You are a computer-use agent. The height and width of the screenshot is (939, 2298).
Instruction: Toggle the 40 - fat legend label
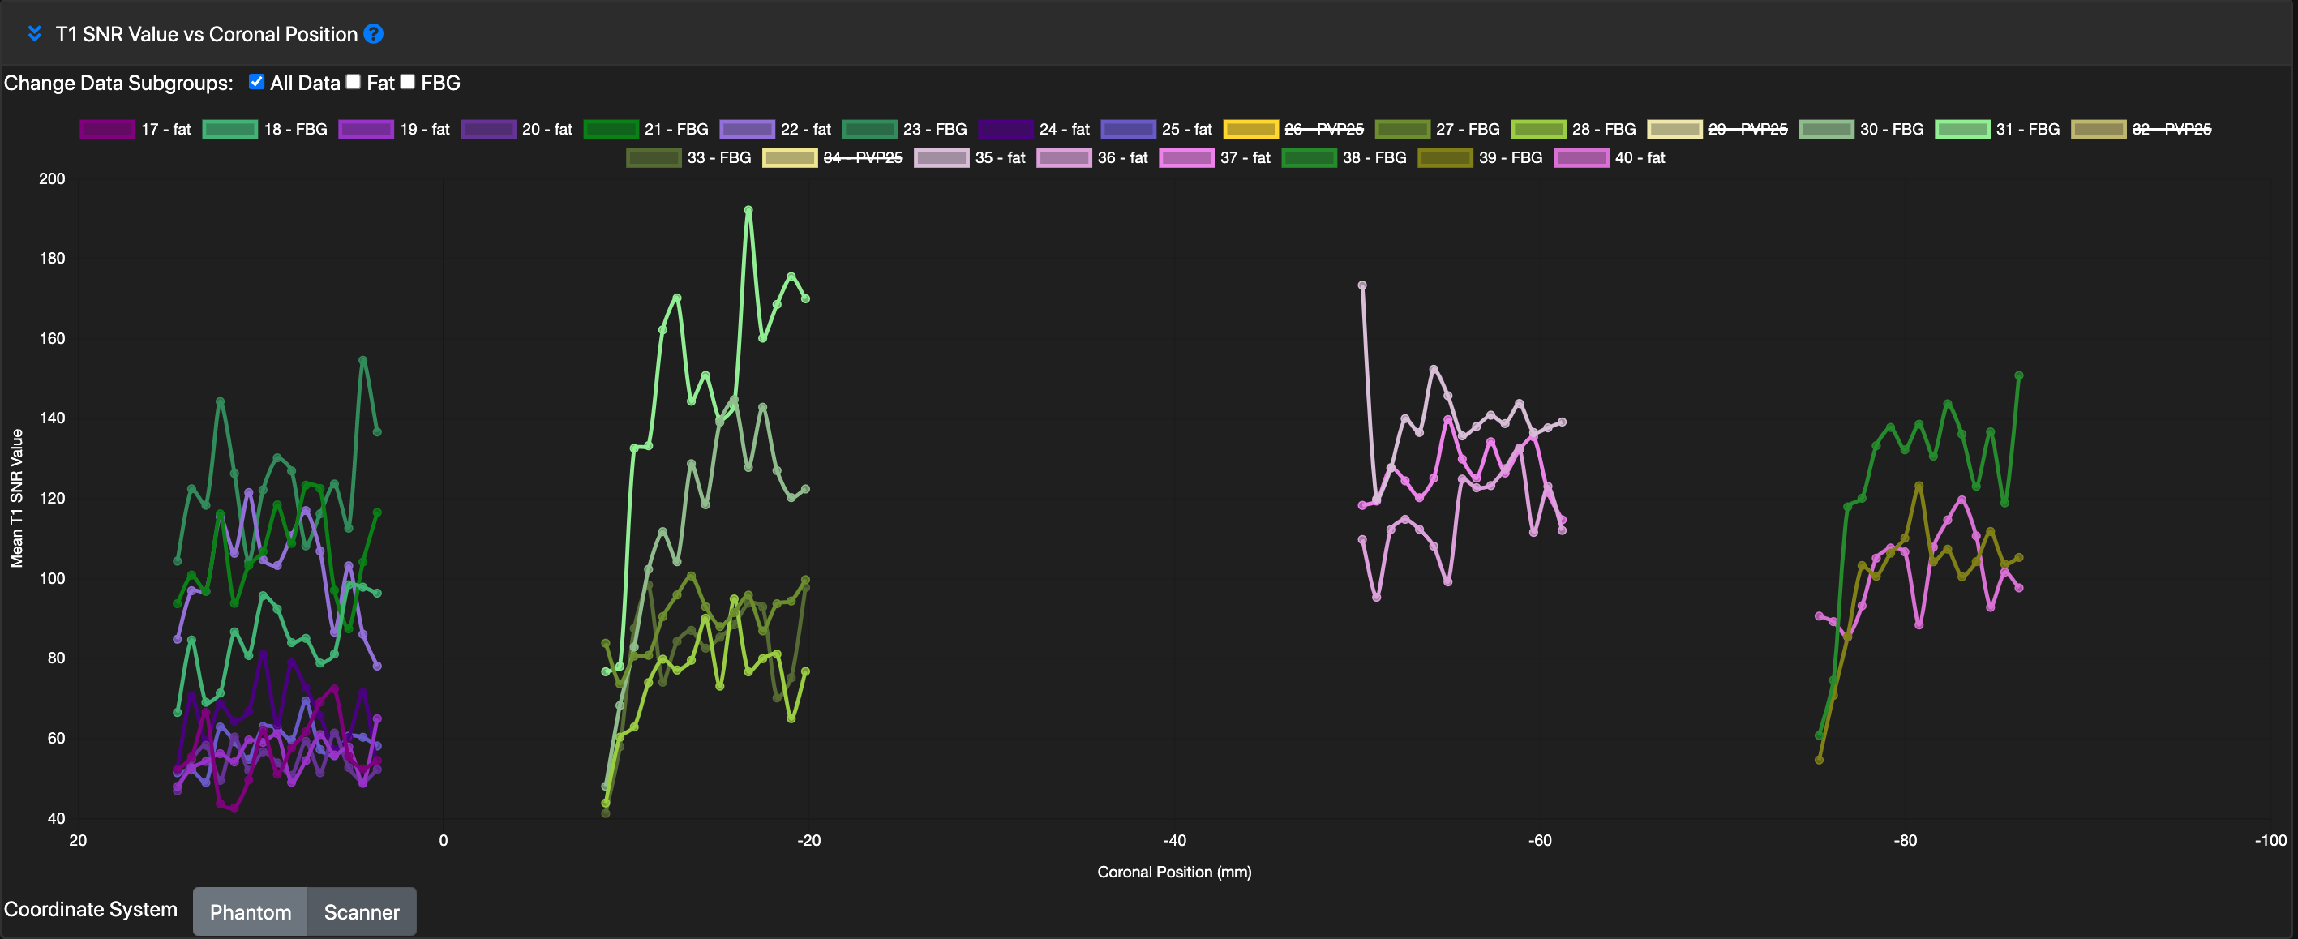click(x=1640, y=158)
